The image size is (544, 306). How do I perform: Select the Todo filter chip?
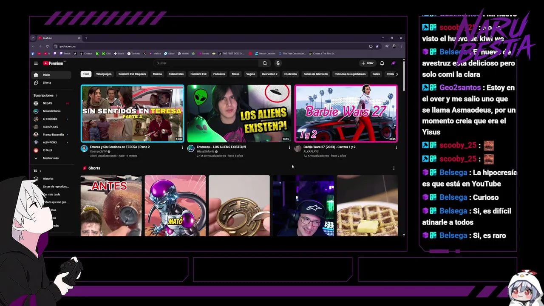[x=86, y=74]
